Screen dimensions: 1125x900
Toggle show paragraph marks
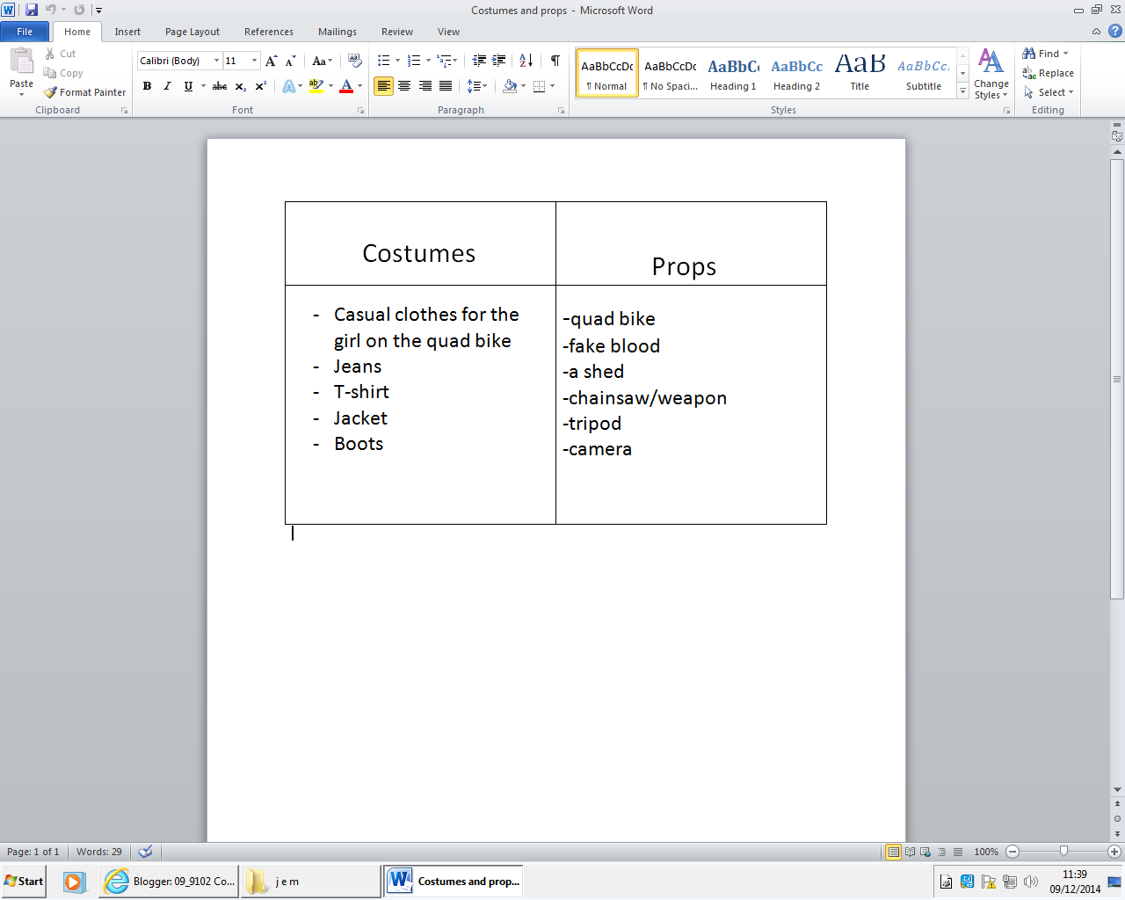coord(555,61)
